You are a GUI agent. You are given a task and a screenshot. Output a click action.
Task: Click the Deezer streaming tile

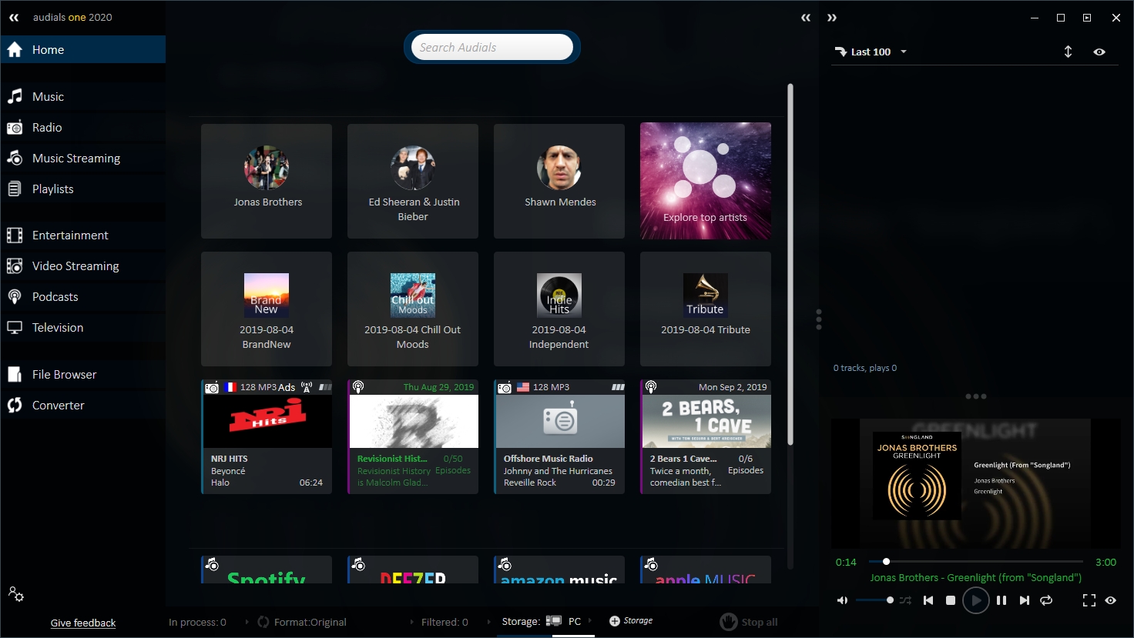point(413,570)
